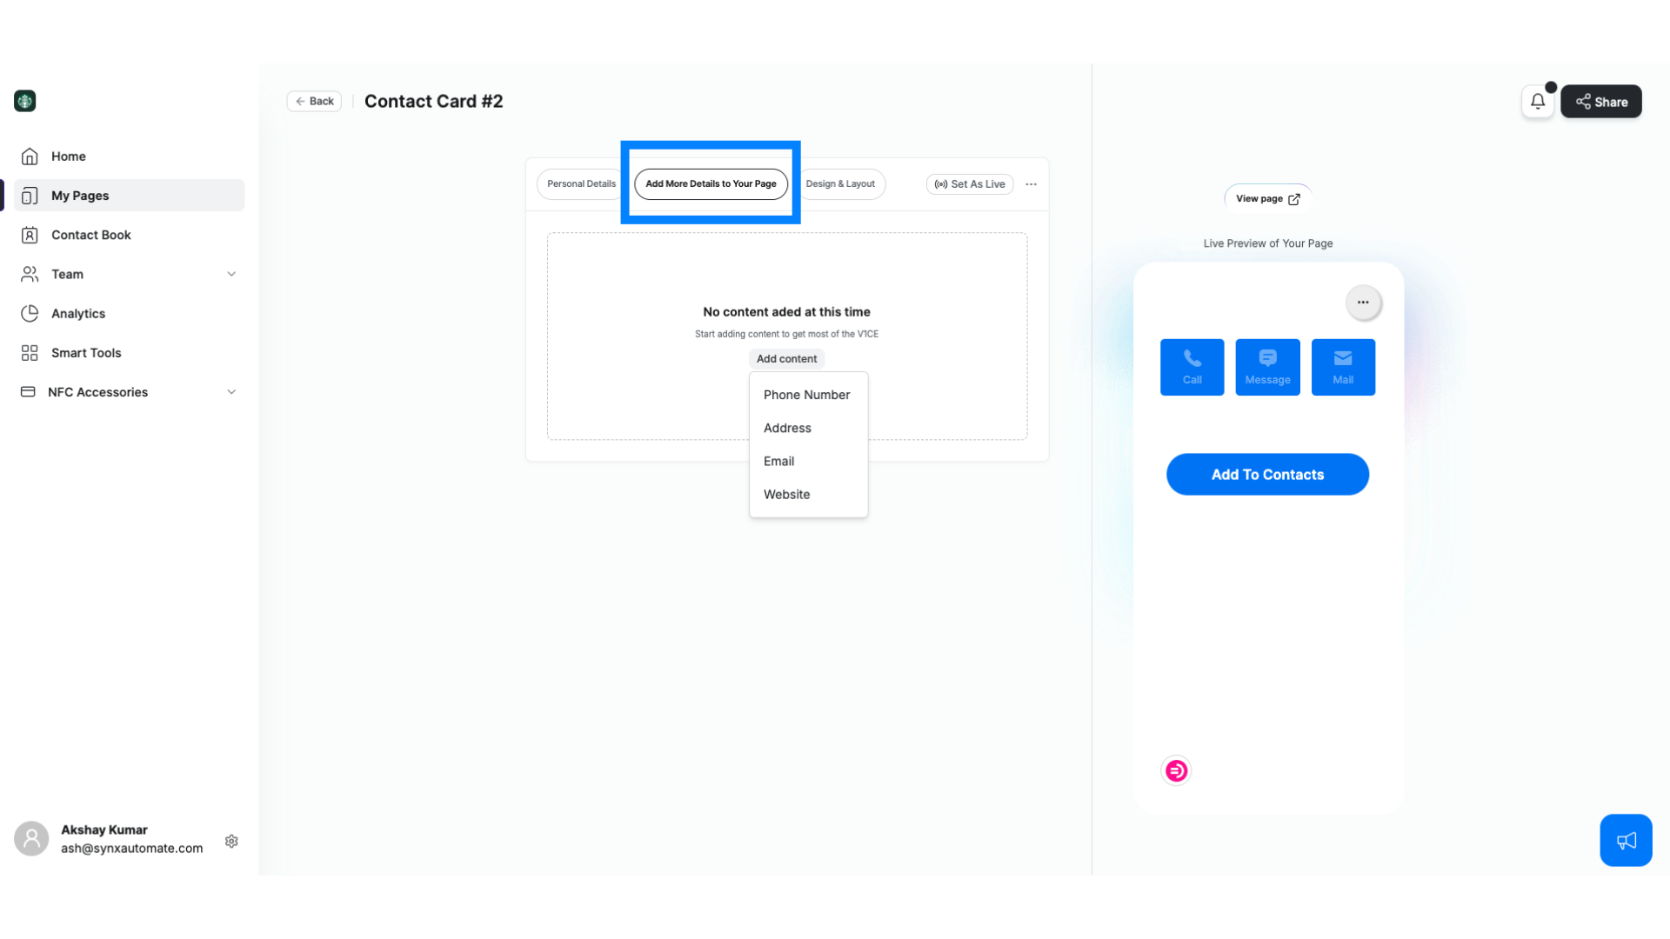Select Website from content dropdown
1670x939 pixels.
(787, 494)
